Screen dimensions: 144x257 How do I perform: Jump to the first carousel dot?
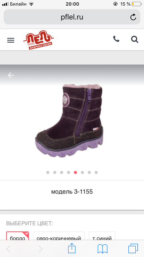pyautogui.click(x=48, y=173)
